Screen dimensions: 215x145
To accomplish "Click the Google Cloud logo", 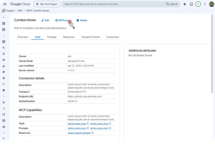I will (x=20, y=4).
